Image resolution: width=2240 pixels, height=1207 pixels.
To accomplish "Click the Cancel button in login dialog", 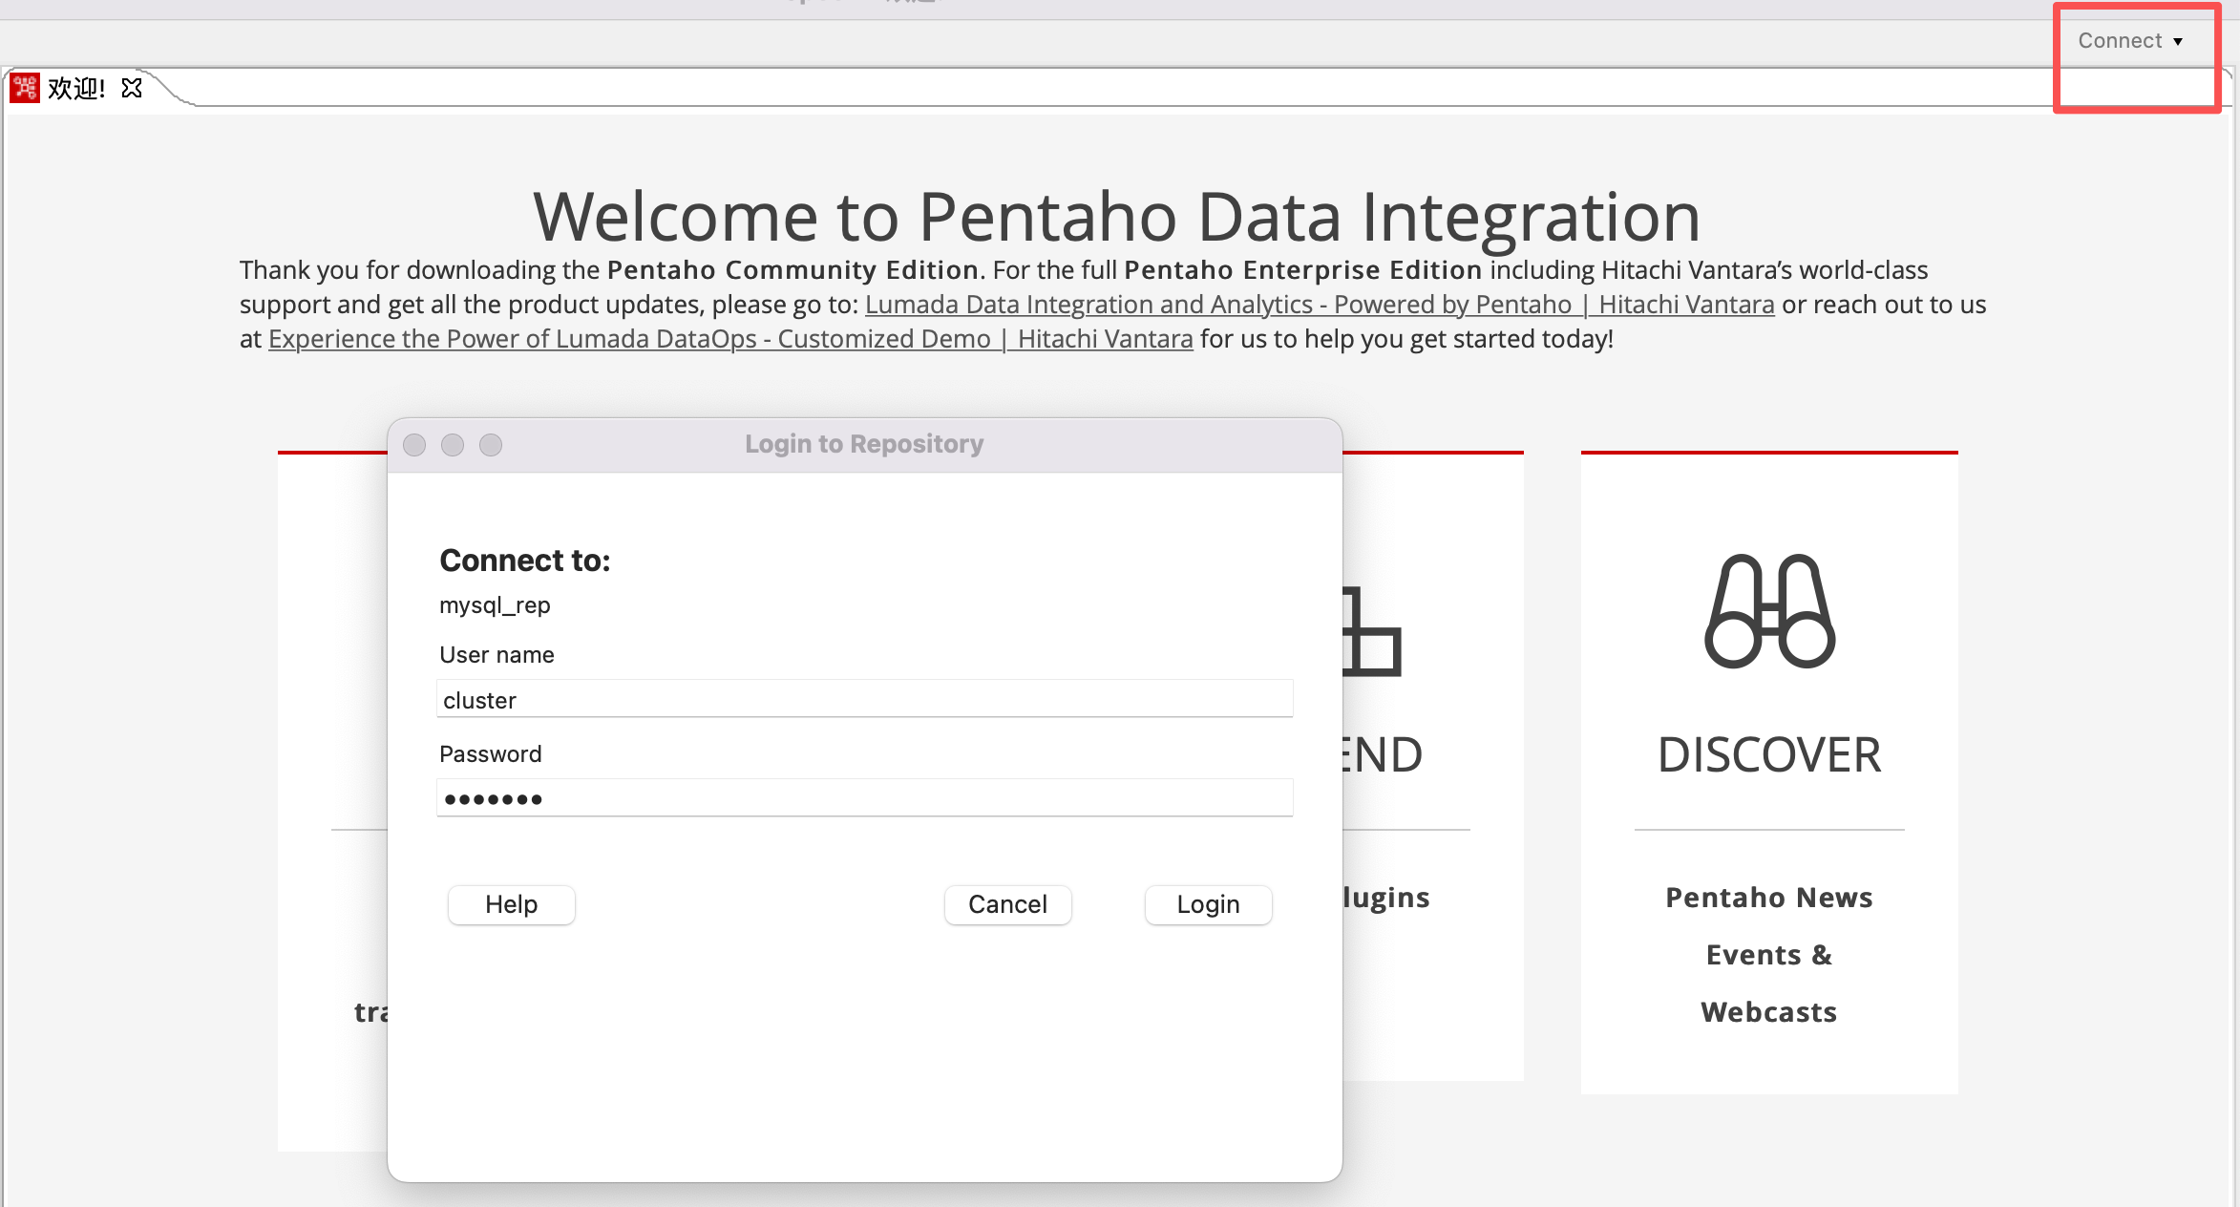I will point(1007,904).
